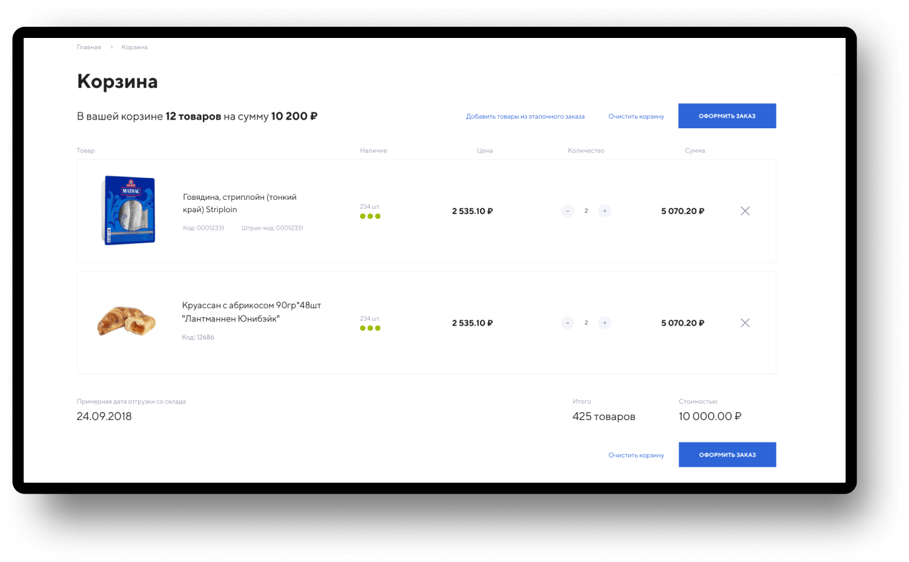909x562 pixels.
Task: Click the Сумма column header
Action: (695, 151)
